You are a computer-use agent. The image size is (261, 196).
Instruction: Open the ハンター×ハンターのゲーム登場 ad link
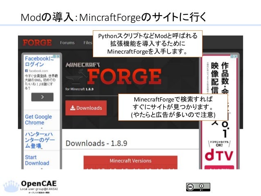[x=40, y=140]
